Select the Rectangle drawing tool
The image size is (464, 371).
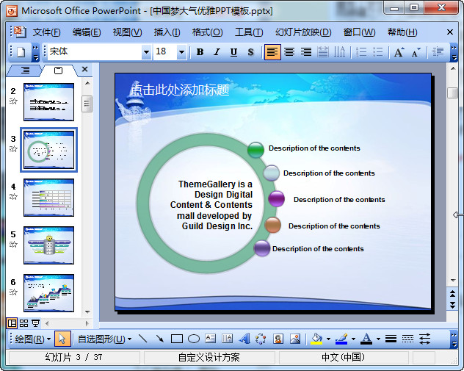177,339
